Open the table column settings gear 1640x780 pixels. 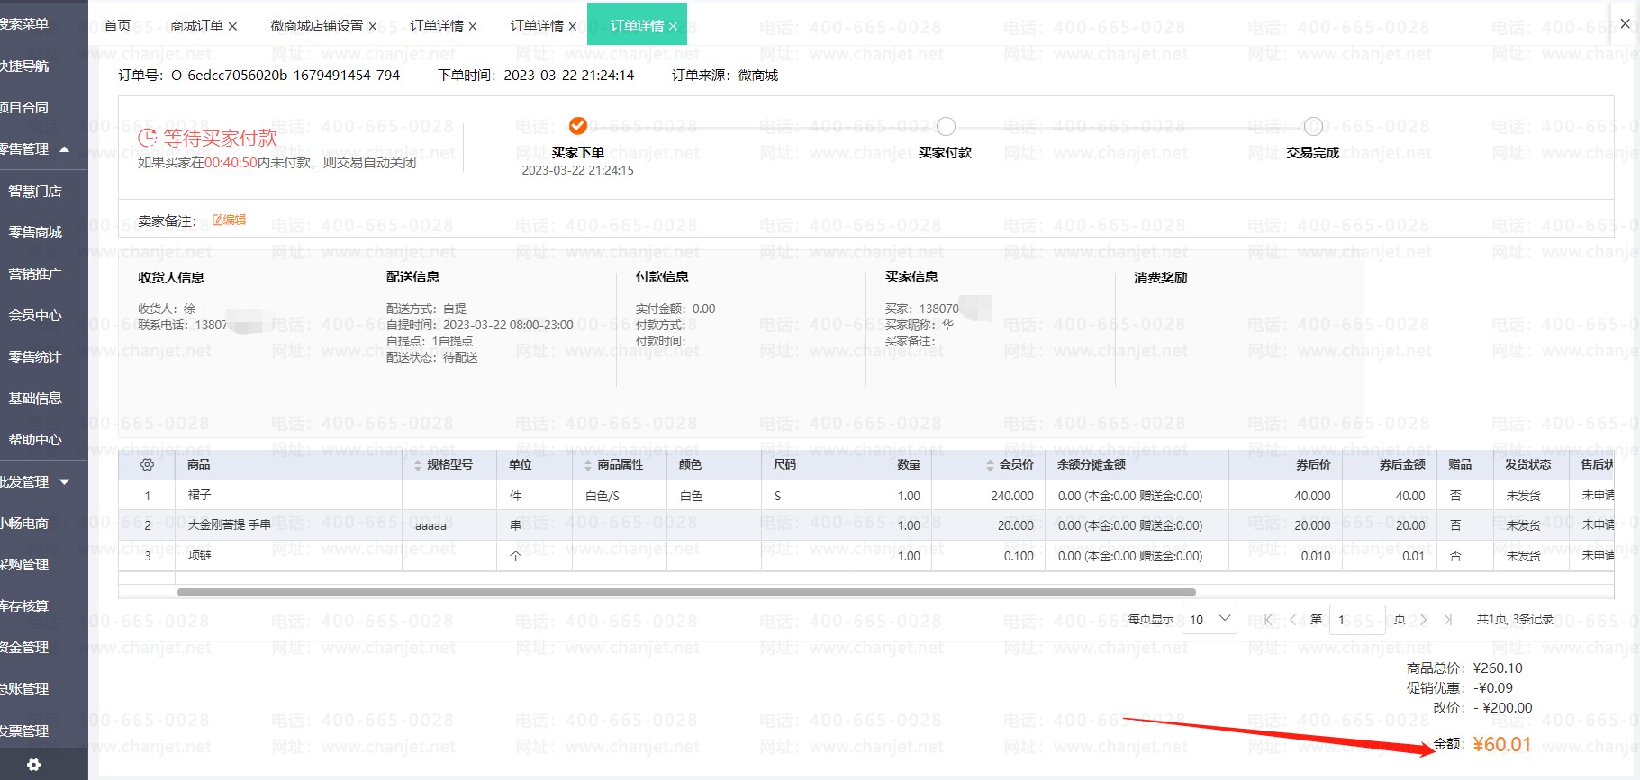point(147,464)
